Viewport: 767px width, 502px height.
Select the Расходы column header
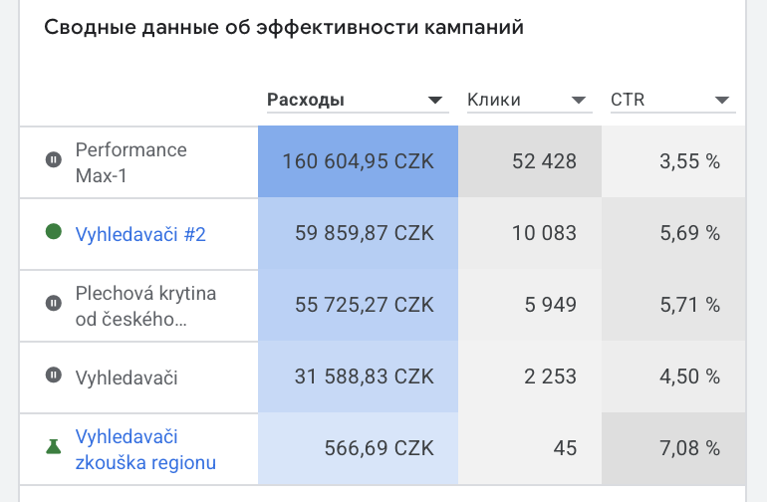[x=306, y=100]
